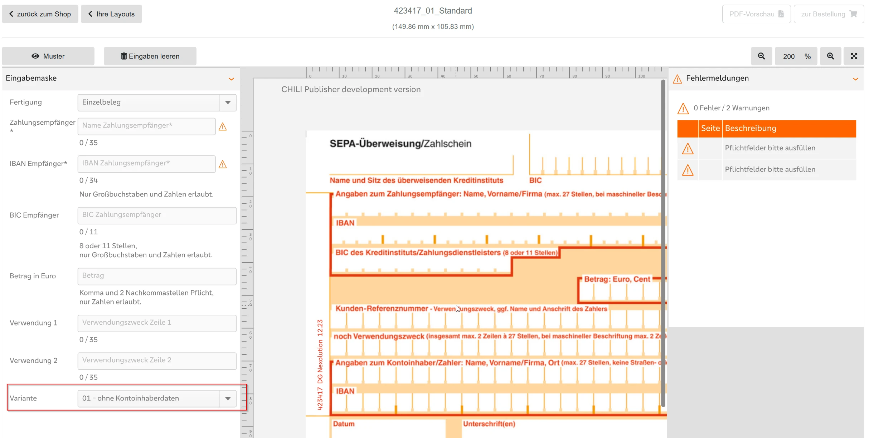The height and width of the screenshot is (438, 874).
Task: Open Ihre Layouts button
Action: coord(111,14)
